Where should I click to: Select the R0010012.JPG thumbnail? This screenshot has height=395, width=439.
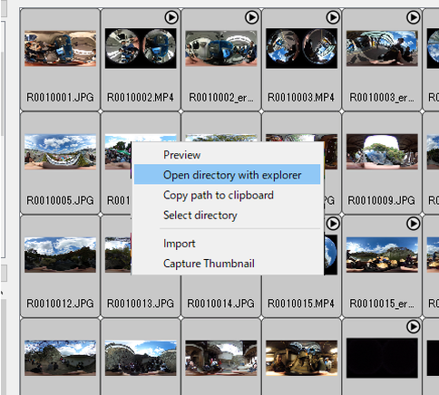(60, 255)
